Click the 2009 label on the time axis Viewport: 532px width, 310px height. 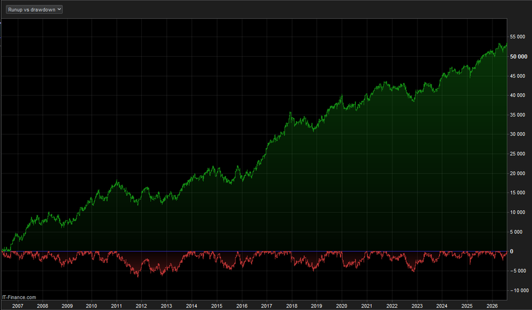coord(67,306)
